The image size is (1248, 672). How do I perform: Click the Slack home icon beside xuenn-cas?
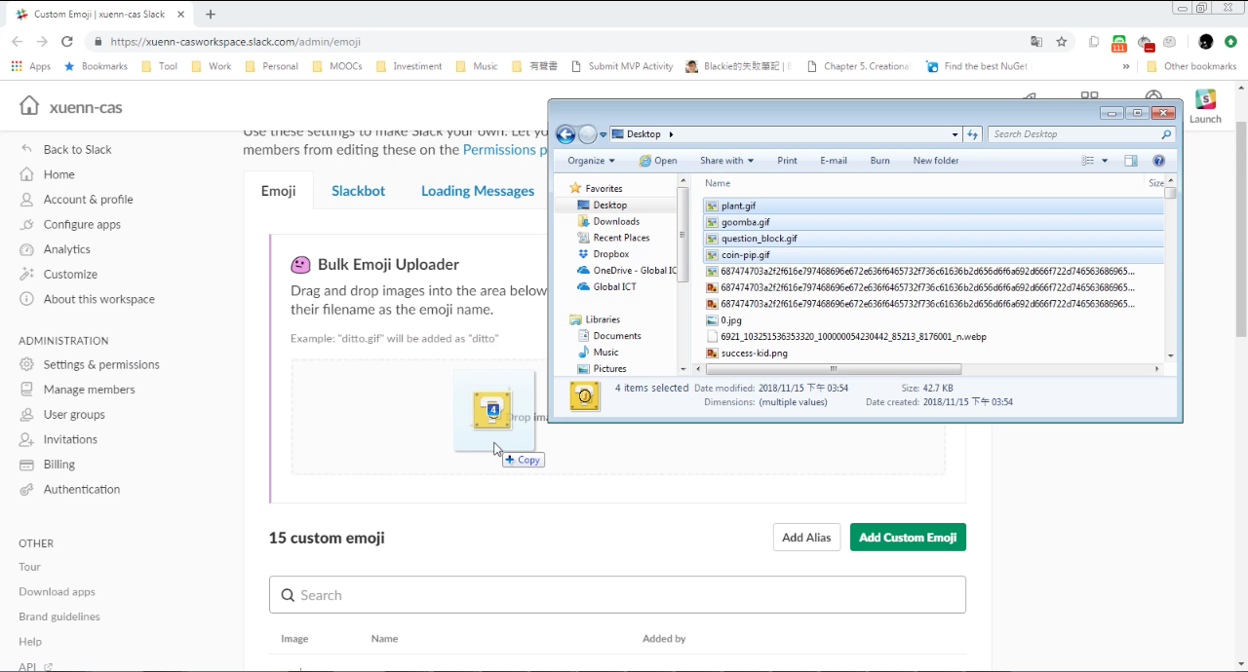[29, 106]
